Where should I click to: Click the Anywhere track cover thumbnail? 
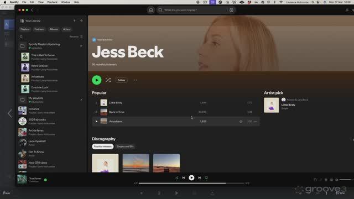tap(104, 122)
